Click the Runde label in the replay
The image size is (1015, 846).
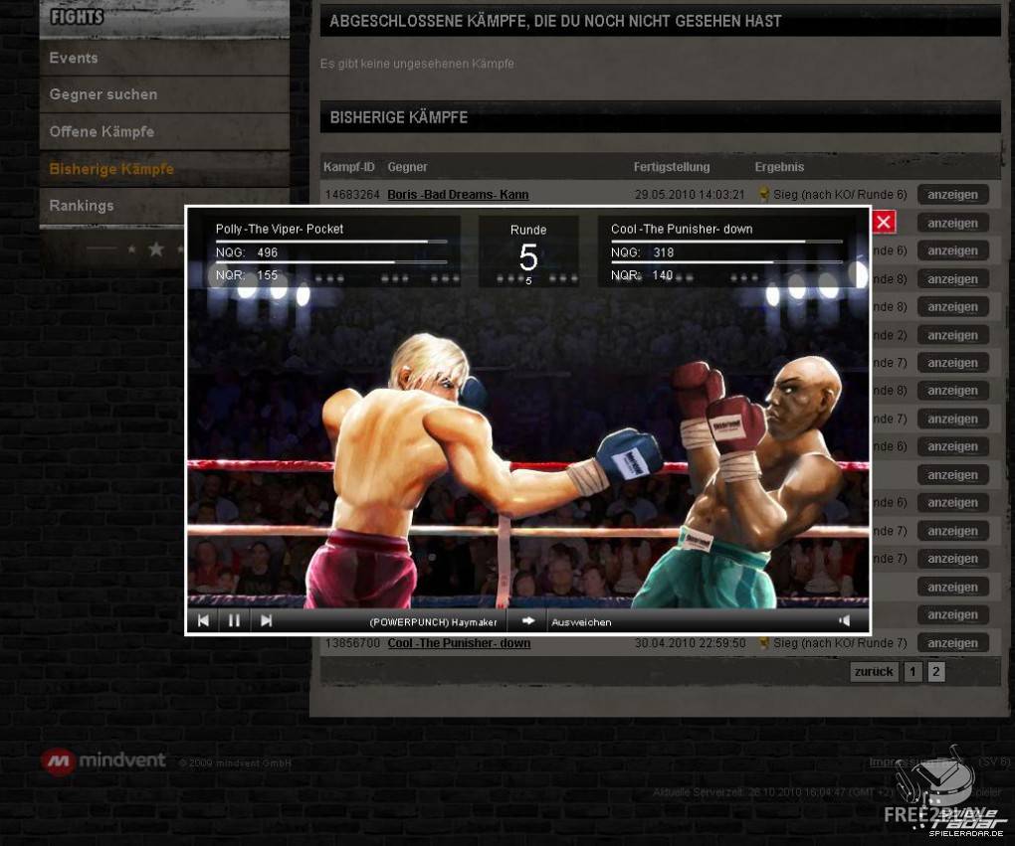tap(528, 230)
